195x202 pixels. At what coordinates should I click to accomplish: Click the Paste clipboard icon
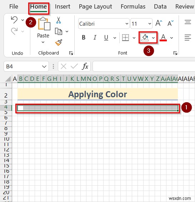[44, 24]
